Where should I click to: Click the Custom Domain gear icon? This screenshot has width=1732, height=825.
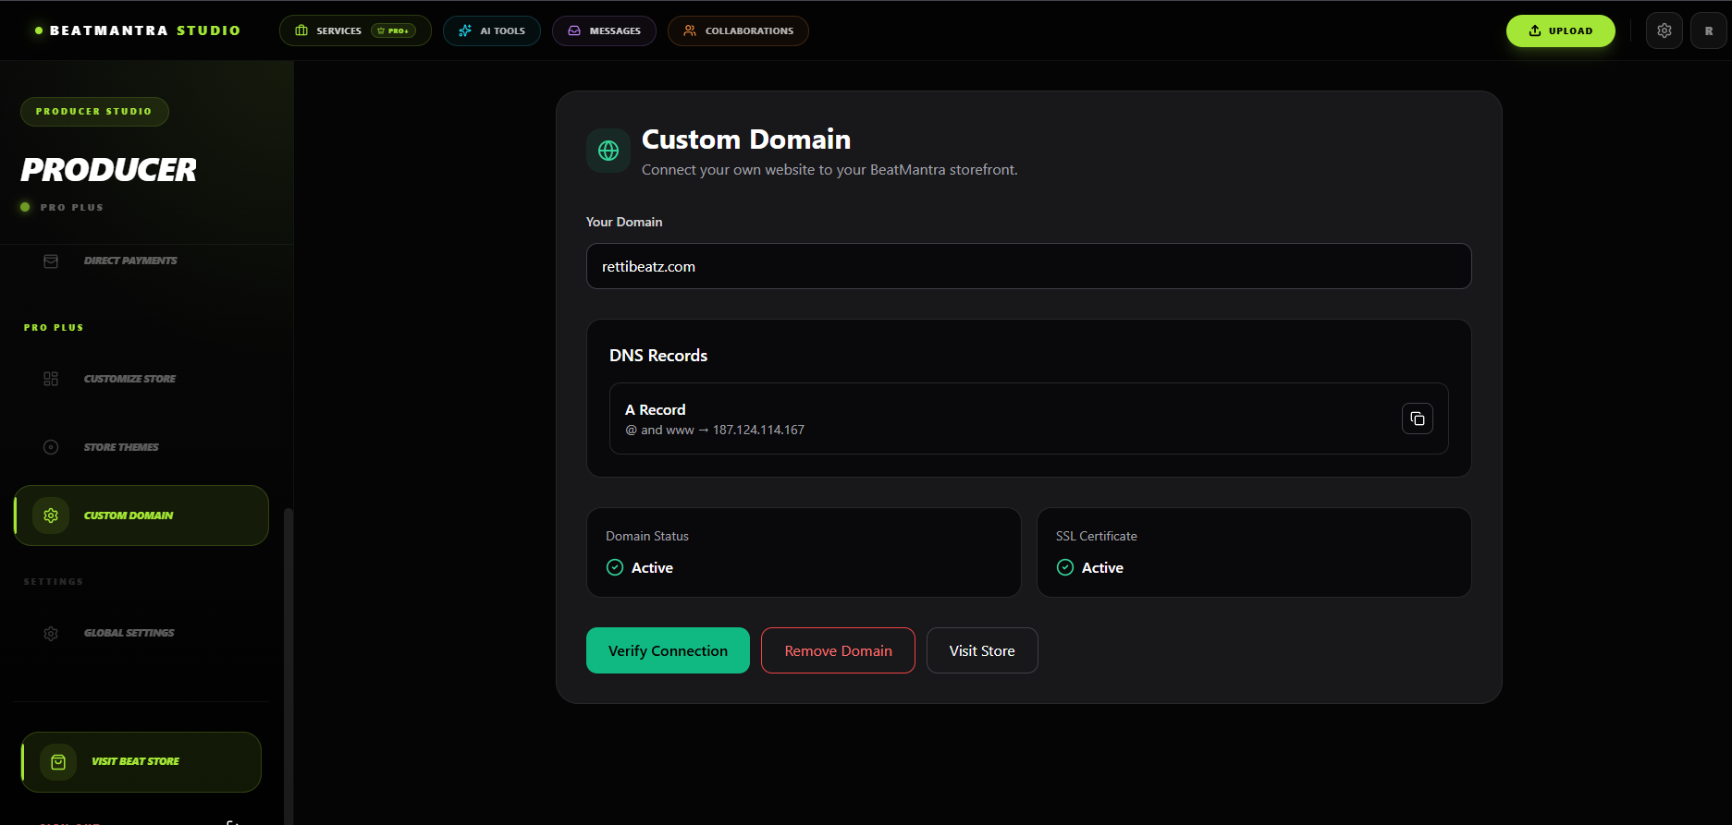51,516
